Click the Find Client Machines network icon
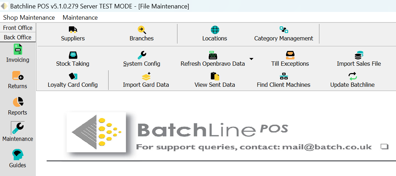 pyautogui.click(x=284, y=76)
